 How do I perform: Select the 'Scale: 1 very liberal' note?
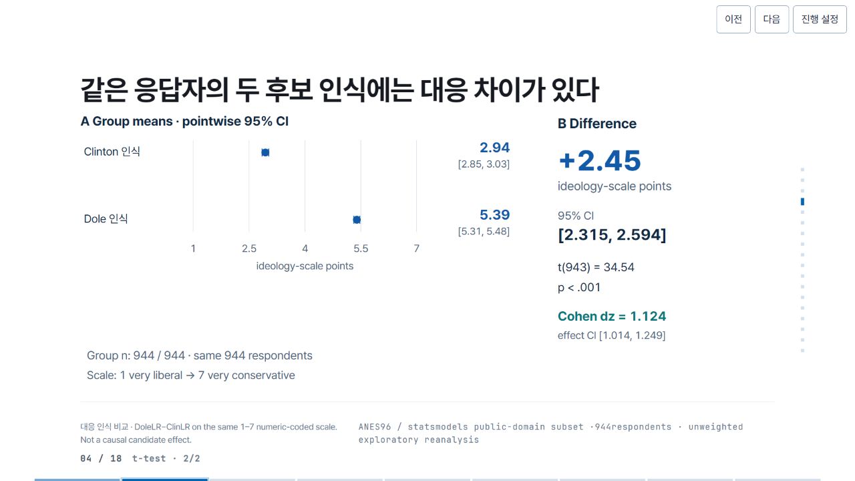(x=191, y=375)
